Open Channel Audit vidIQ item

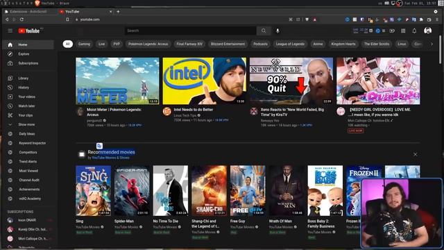pyautogui.click(x=28, y=180)
